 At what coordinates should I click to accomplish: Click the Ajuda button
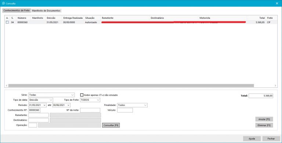click(252, 139)
